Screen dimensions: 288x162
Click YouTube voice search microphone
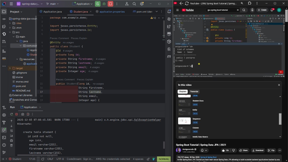click(x=252, y=10)
